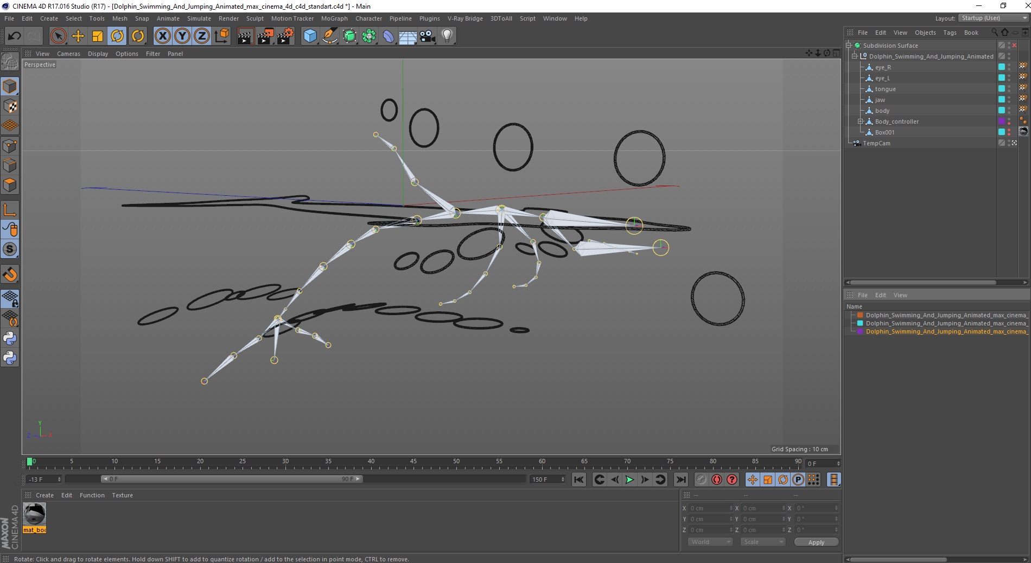
Task: Add a light object icon
Action: point(447,36)
